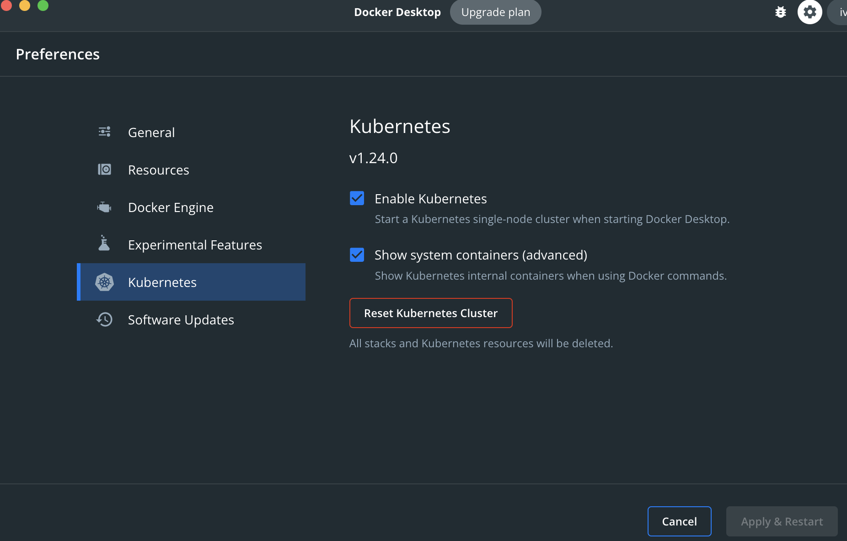847x541 pixels.
Task: Go to the Software Updates label
Action: [x=181, y=320]
